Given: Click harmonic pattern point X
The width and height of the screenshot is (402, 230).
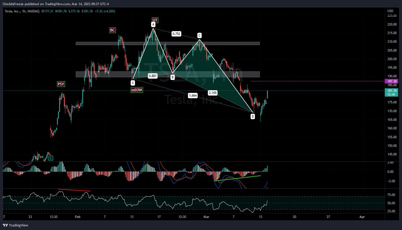Looking at the screenshot, I should point(133,82).
